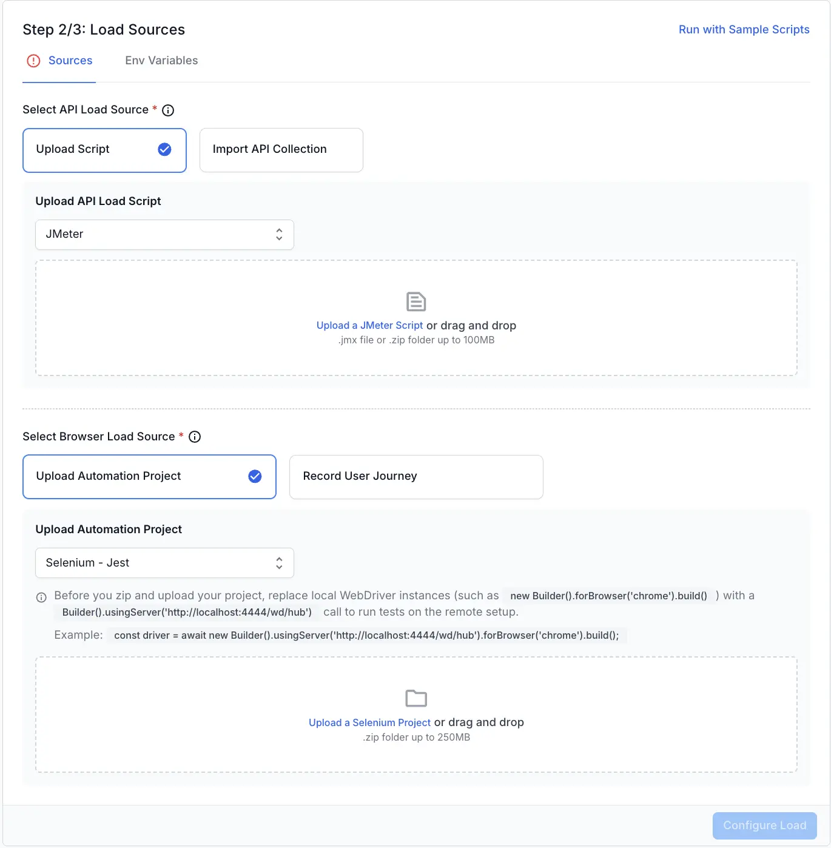This screenshot has height=848, width=831.
Task: Click 'Upload API Load Script' heading
Action: pyautogui.click(x=98, y=201)
